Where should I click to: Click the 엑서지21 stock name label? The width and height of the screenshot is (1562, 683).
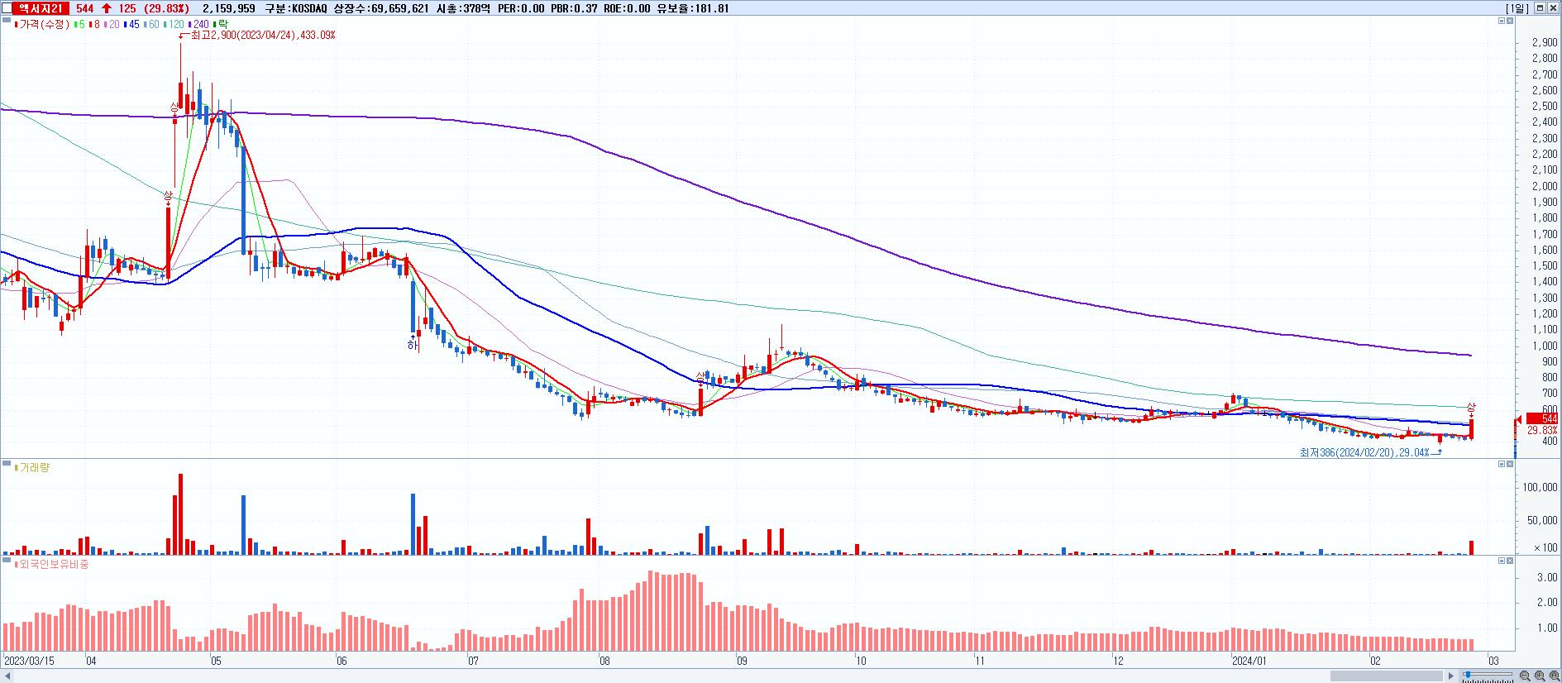41,8
